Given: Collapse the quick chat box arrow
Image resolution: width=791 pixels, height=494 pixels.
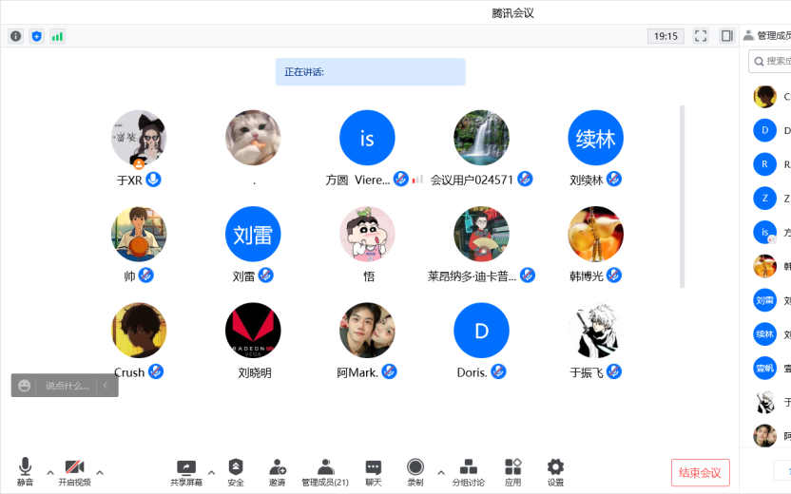Looking at the screenshot, I should (x=106, y=386).
